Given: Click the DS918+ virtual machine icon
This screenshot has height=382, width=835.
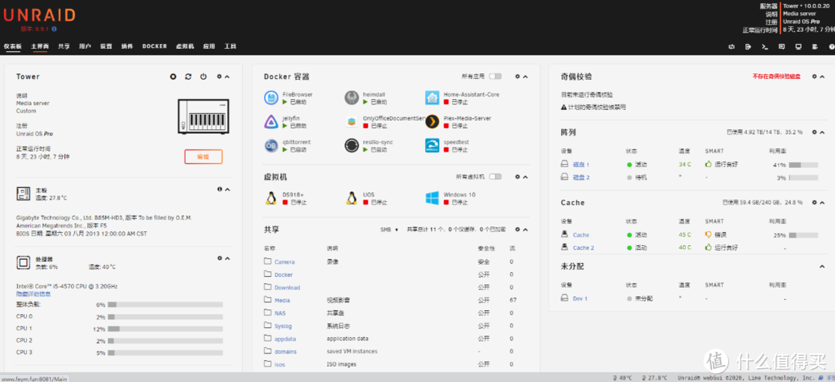Looking at the screenshot, I should 271,198.
